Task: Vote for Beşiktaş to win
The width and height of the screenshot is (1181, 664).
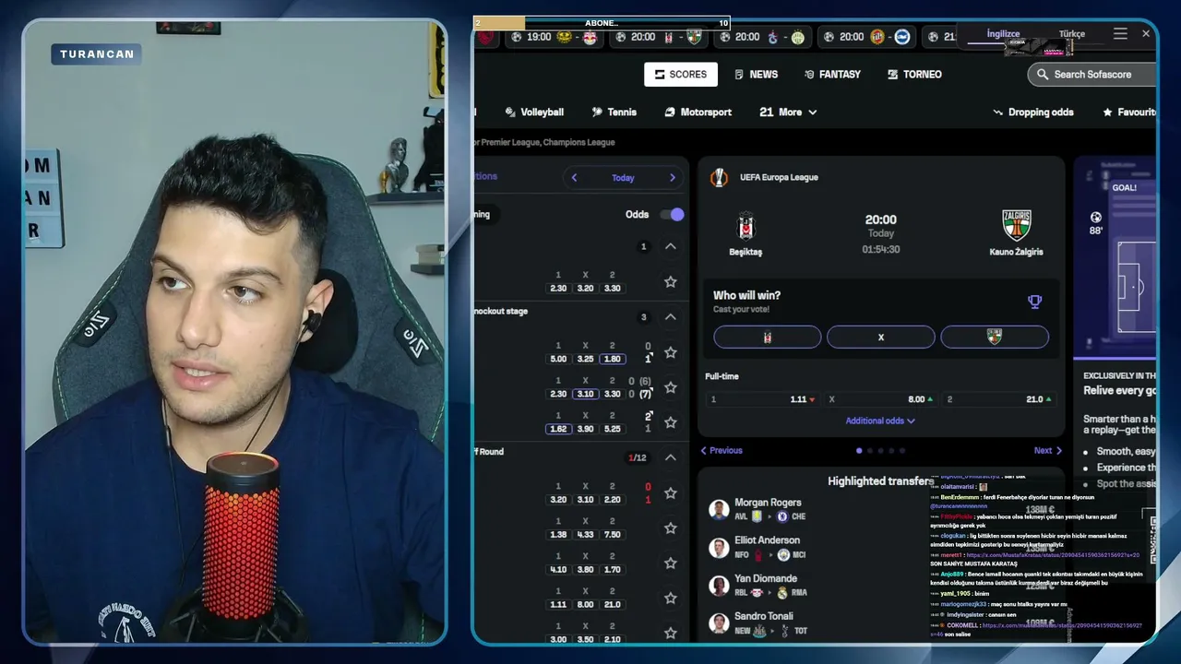Action: pos(768,338)
